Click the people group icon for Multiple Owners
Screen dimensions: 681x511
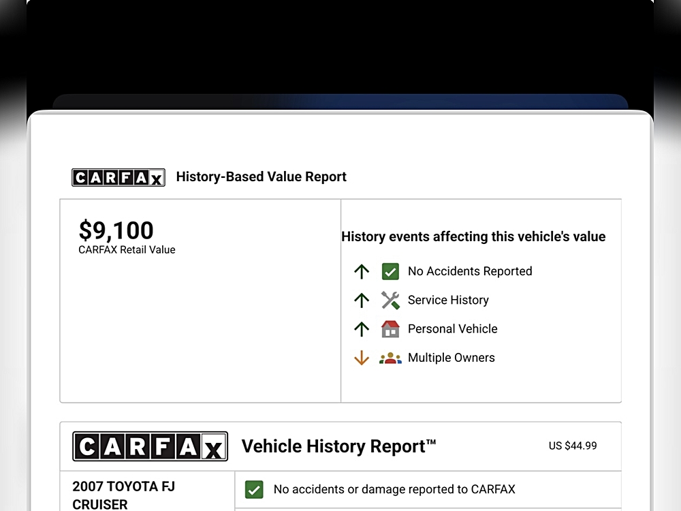[x=390, y=358]
